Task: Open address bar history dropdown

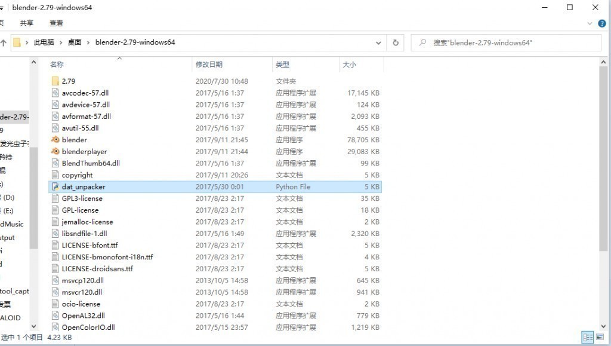Action: (x=378, y=43)
